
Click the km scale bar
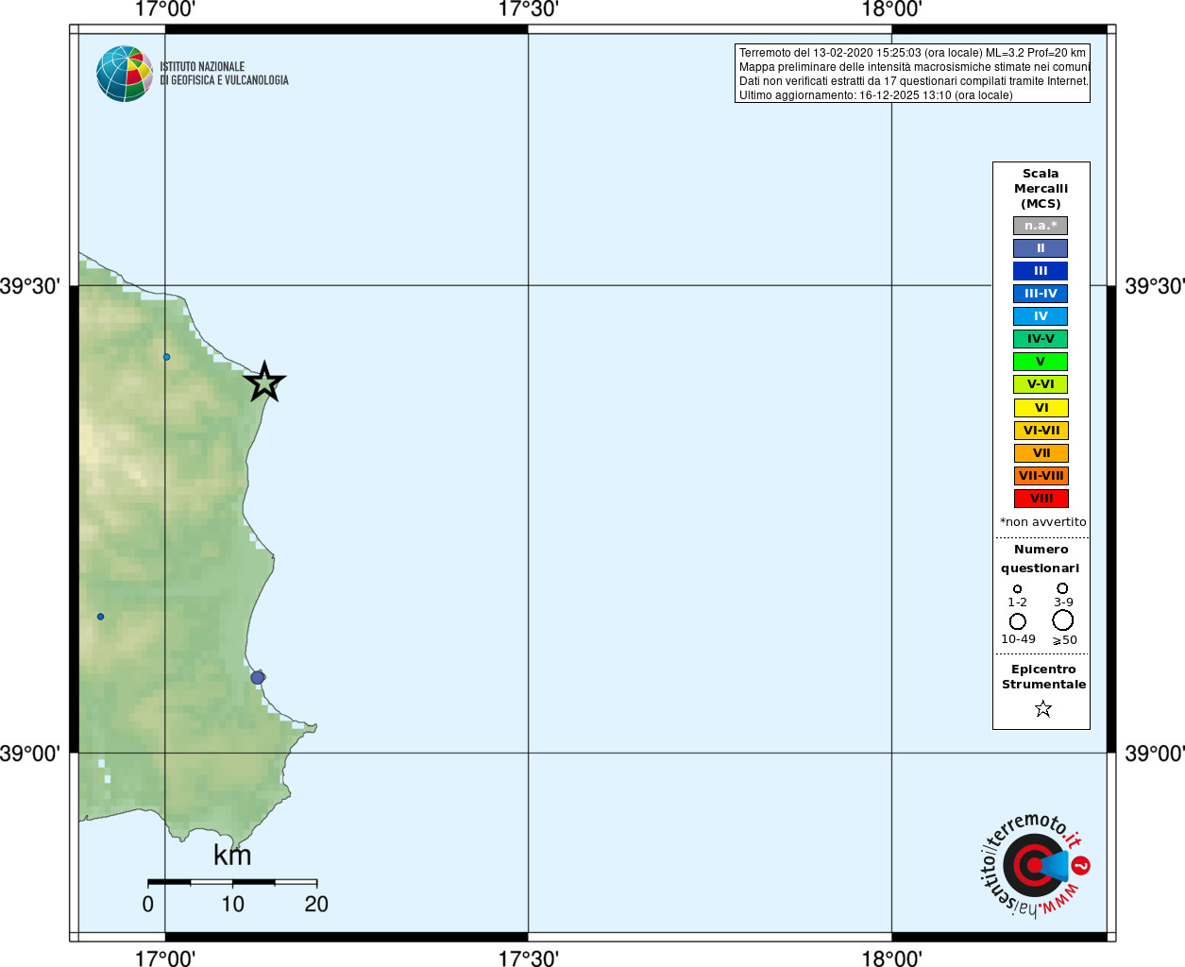(x=232, y=882)
